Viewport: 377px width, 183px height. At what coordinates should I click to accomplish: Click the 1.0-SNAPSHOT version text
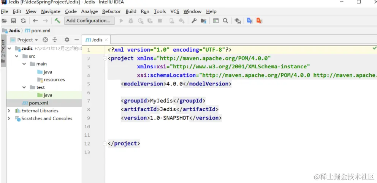tap(169, 118)
